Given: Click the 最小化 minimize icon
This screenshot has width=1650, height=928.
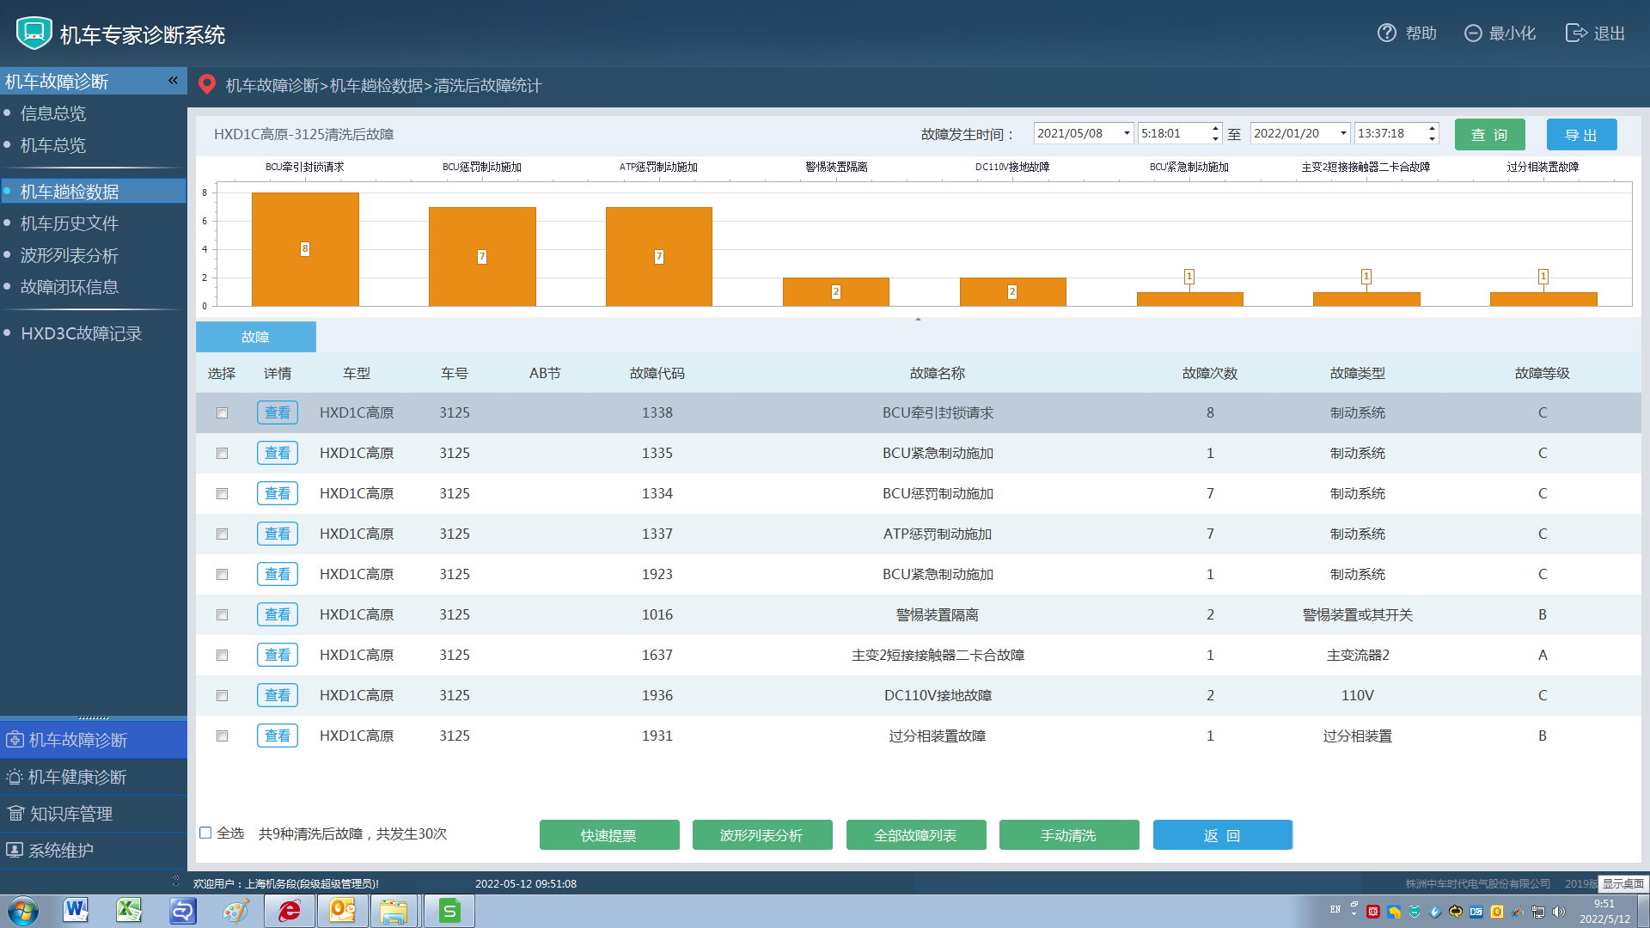Looking at the screenshot, I should 1473,34.
